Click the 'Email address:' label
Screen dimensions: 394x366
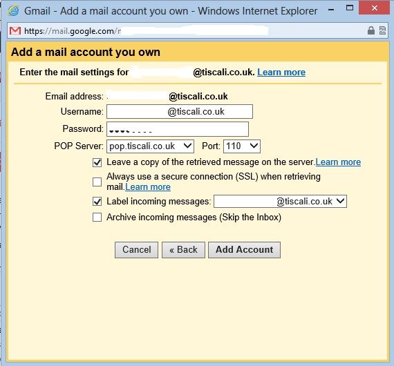tap(75, 97)
